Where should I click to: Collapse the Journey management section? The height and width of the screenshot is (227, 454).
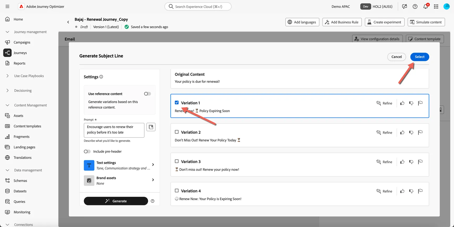[7, 32]
